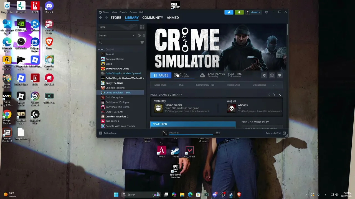Show Crime Simulator game info icon
This screenshot has width=355, height=199.
coord(272,75)
